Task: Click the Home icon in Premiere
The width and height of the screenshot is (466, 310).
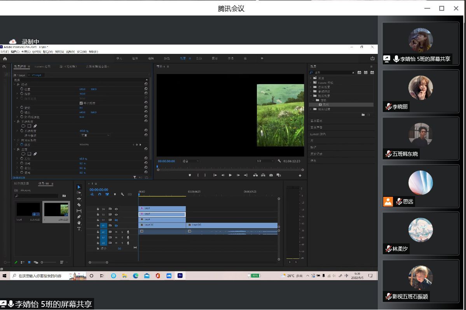Action: point(5,59)
